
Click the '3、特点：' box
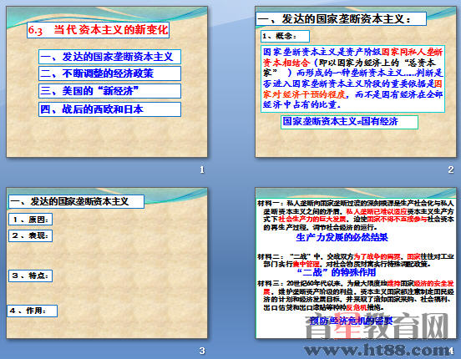click(x=31, y=276)
